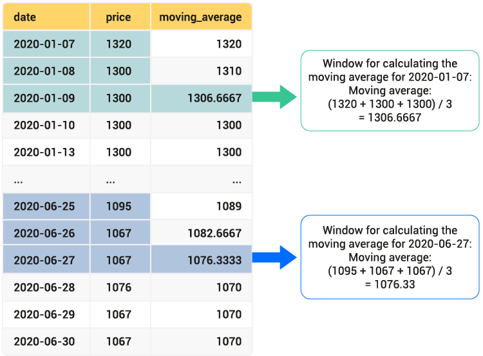Click the "moving_average" column header
483x356 pixels.
pyautogui.click(x=202, y=17)
